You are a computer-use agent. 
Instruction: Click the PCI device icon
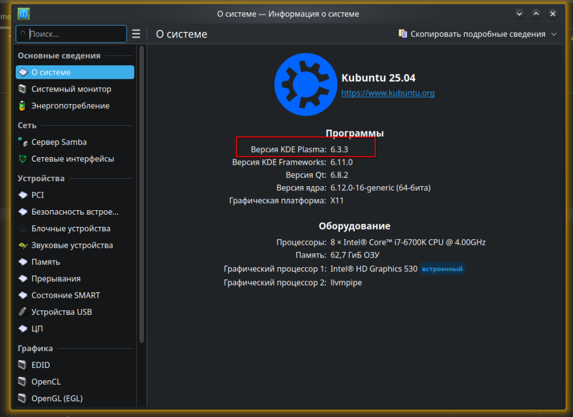[22, 195]
